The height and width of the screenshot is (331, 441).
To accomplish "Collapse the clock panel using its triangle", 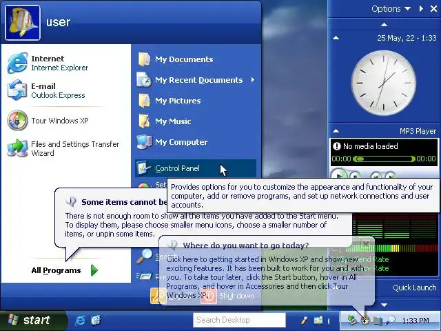I will pos(336,38).
